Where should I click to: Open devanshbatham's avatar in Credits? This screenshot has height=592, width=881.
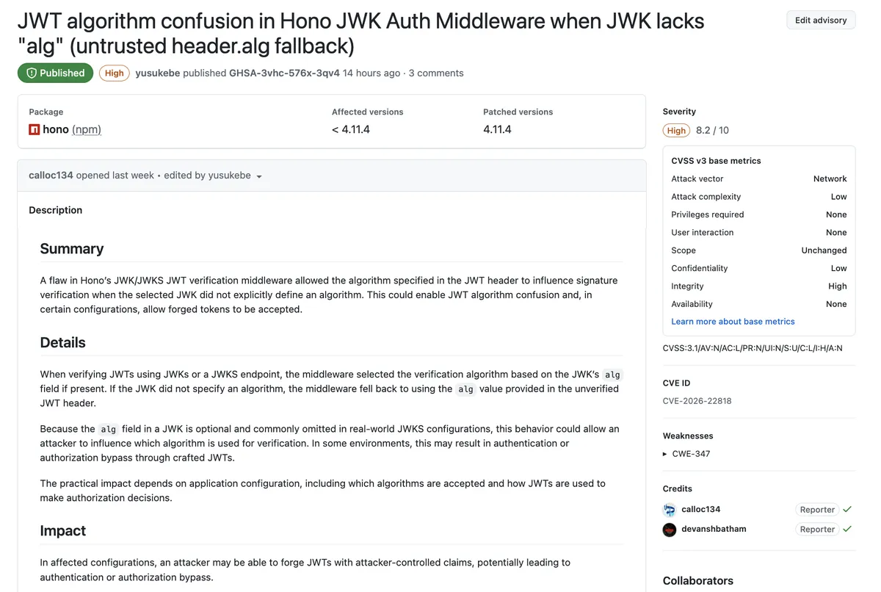click(x=669, y=530)
